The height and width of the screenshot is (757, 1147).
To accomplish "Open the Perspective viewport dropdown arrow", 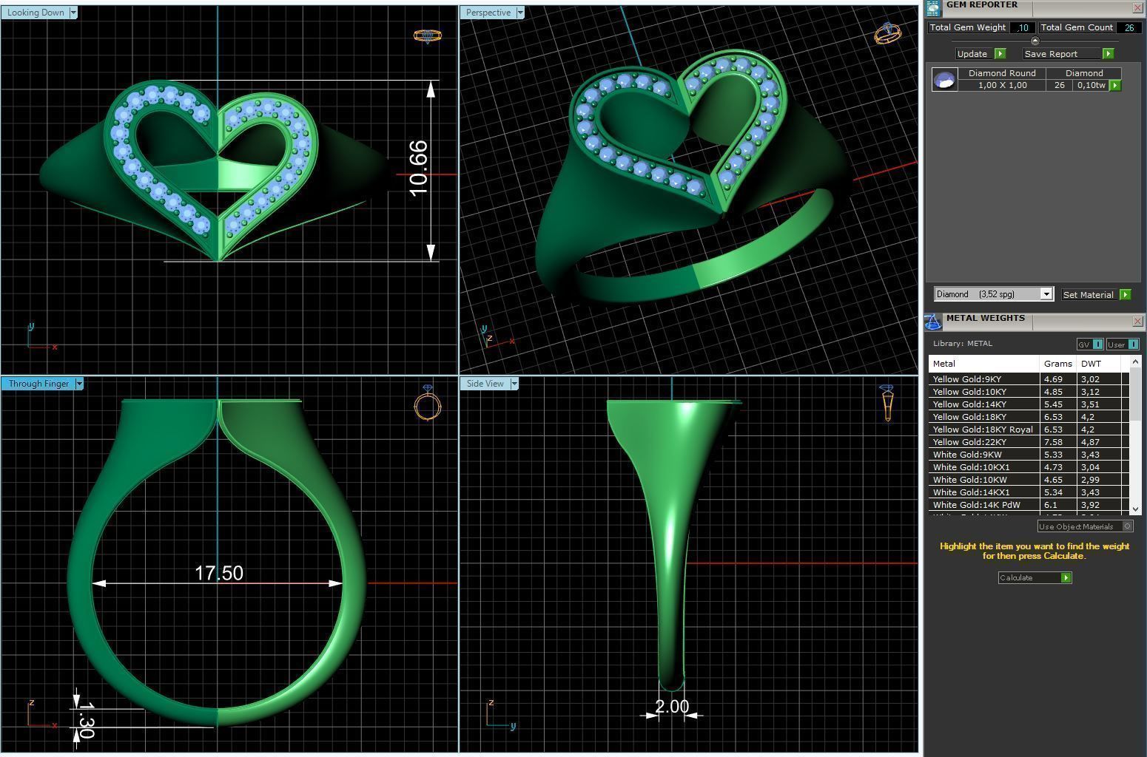I will [520, 13].
